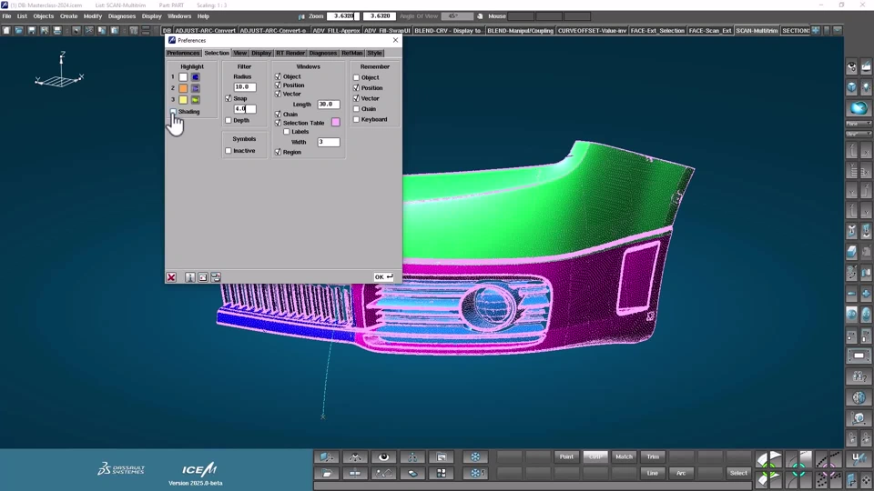Click the pink Selection Table color swatch
Image resolution: width=874 pixels, height=491 pixels.
point(336,123)
